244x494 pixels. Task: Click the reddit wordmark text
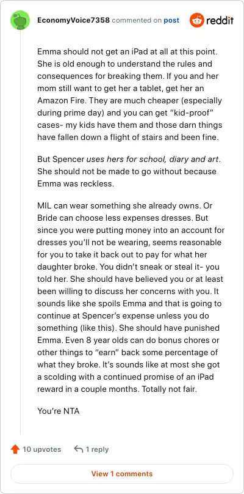pos(220,21)
